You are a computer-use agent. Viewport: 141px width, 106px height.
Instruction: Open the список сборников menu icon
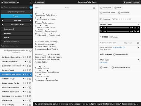(x=2, y=2)
